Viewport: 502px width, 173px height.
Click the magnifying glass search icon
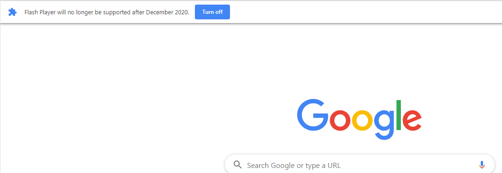237,165
